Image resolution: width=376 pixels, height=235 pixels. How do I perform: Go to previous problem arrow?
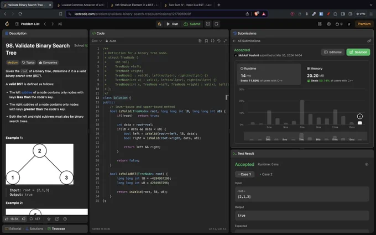[x=45, y=24]
